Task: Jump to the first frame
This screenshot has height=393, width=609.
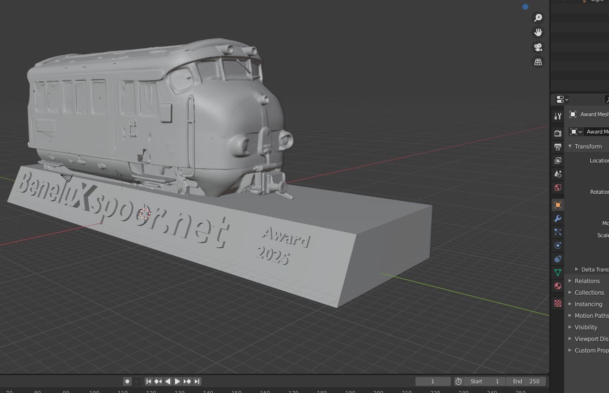Action: [149, 381]
